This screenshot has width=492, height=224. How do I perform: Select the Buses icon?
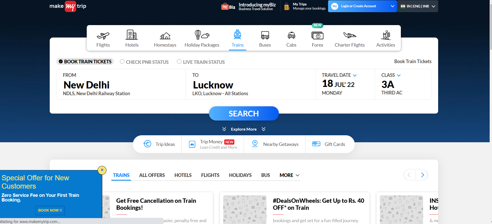265,35
